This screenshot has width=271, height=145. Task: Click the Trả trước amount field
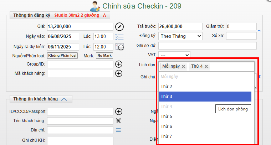coord(180,27)
